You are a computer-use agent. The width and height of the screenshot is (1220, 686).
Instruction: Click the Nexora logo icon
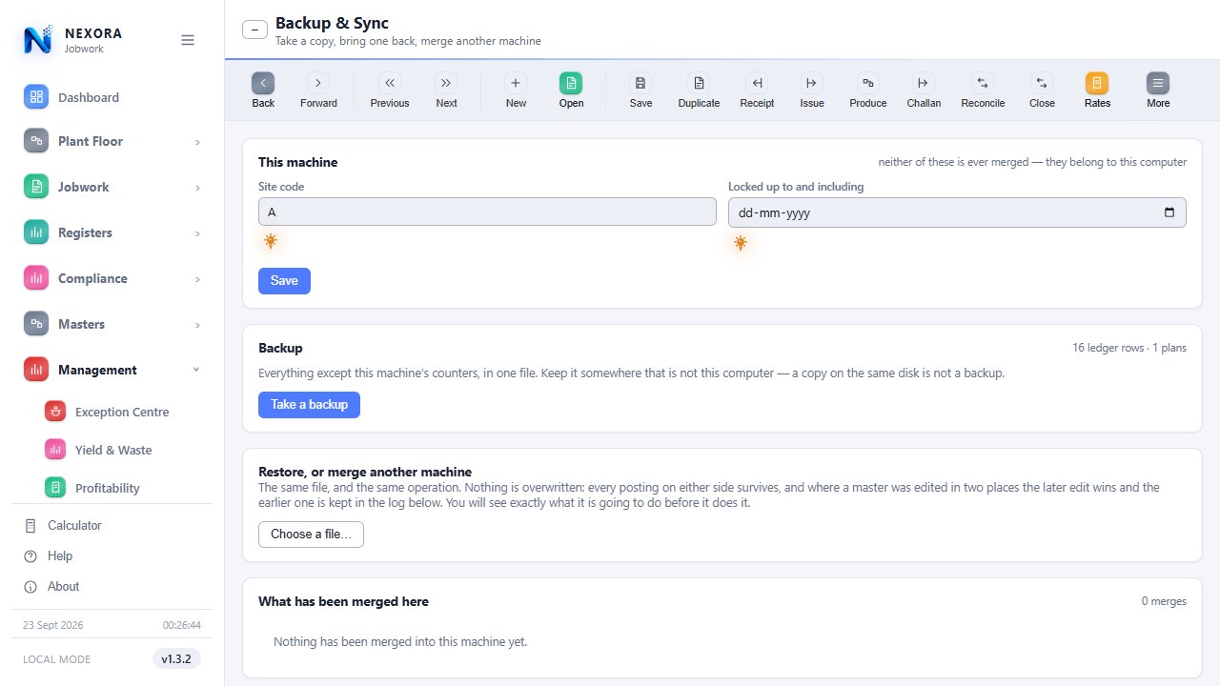coord(38,40)
